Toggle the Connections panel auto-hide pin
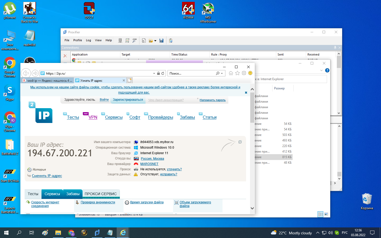The height and width of the screenshot is (238, 381). pos(335,48)
